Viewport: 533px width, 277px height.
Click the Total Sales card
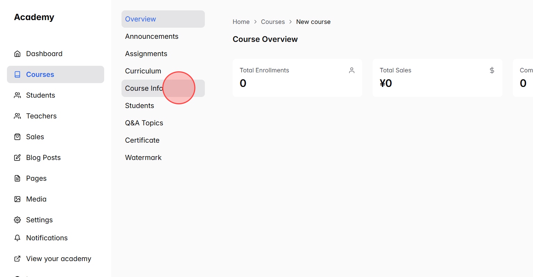(437, 78)
